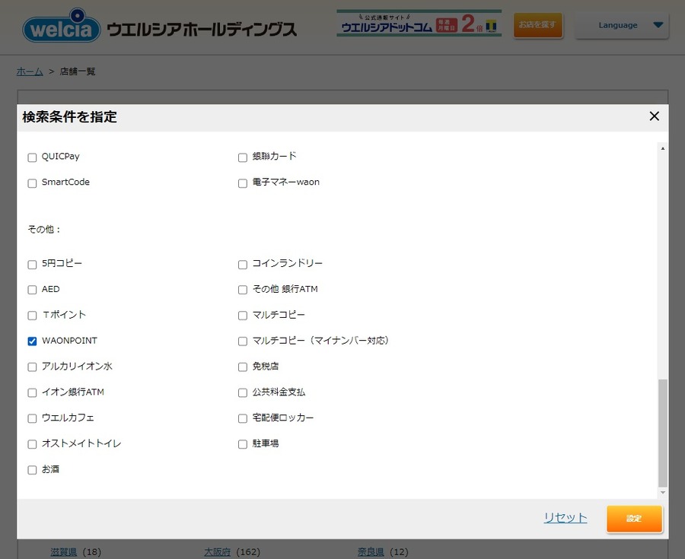This screenshot has width=685, height=559.
Task: Toggle the 公共料金支払 checkbox
Action: click(x=243, y=392)
